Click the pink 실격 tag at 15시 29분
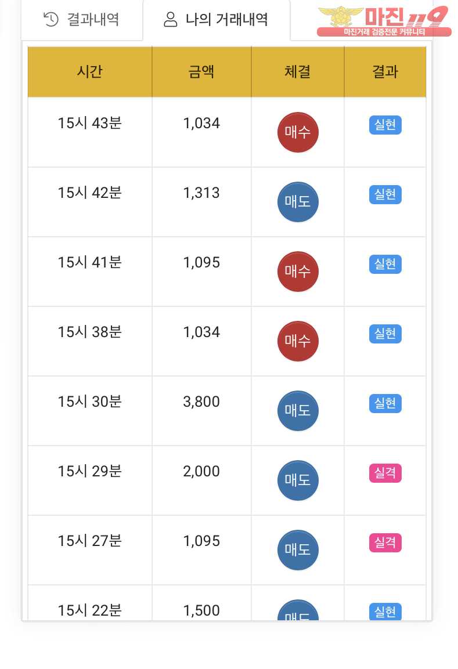 click(385, 473)
